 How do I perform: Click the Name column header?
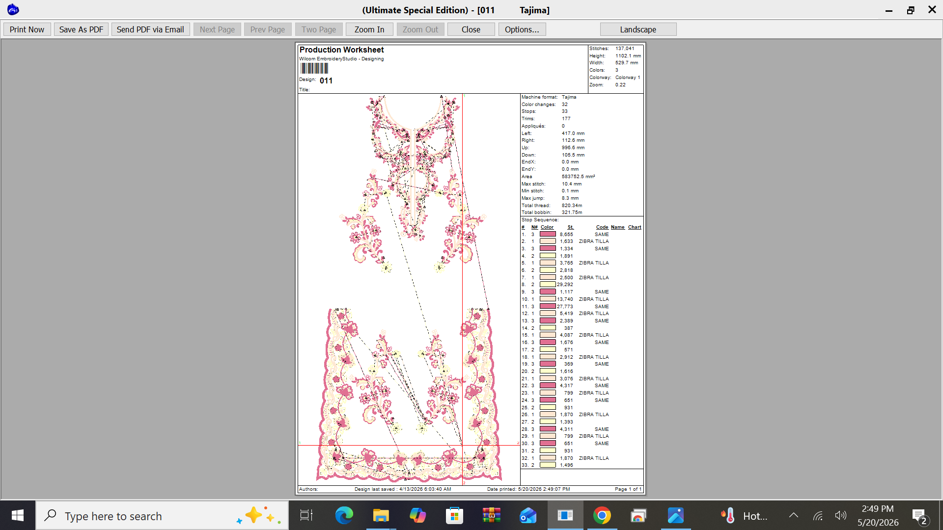pos(618,227)
